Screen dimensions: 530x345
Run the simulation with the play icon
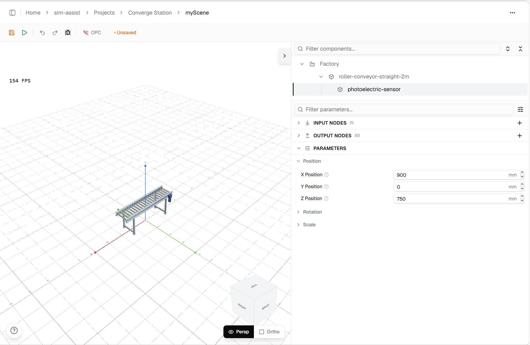point(25,32)
